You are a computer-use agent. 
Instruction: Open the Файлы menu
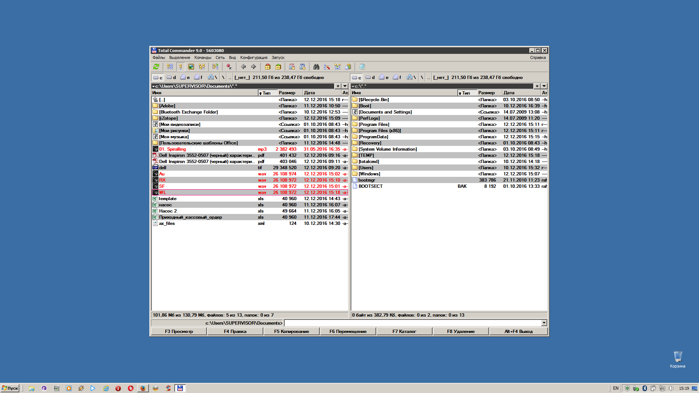tap(159, 57)
